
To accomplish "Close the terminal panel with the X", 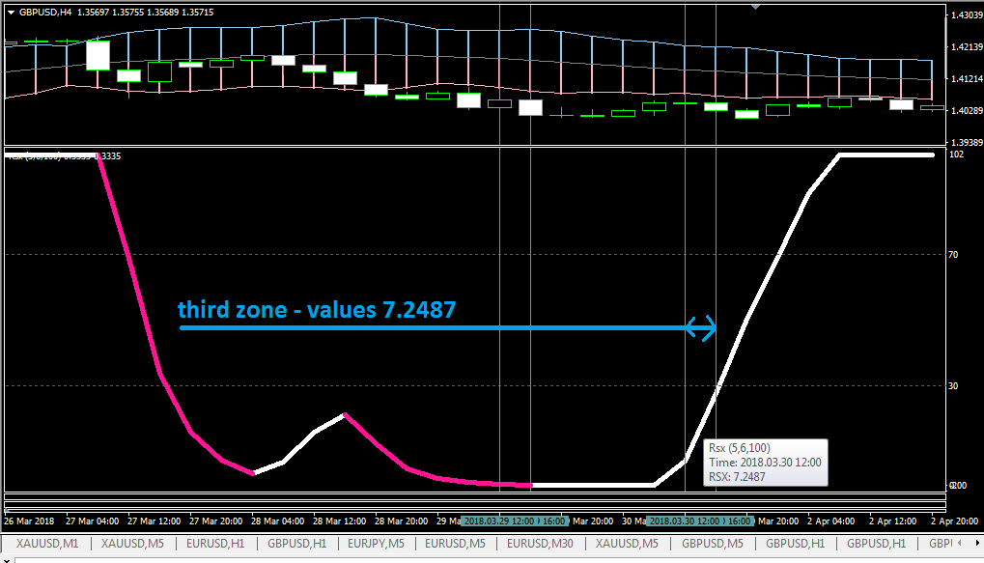I will tap(6, 560).
